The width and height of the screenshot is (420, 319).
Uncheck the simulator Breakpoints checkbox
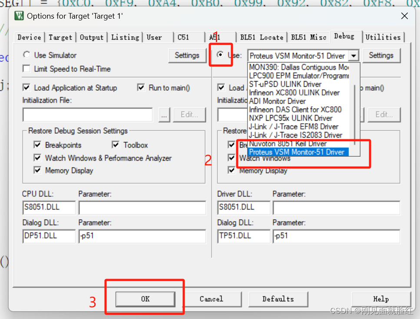[37, 145]
